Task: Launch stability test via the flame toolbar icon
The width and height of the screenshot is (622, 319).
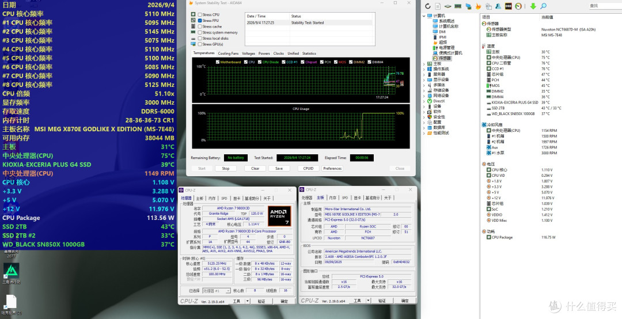Action: click(478, 6)
